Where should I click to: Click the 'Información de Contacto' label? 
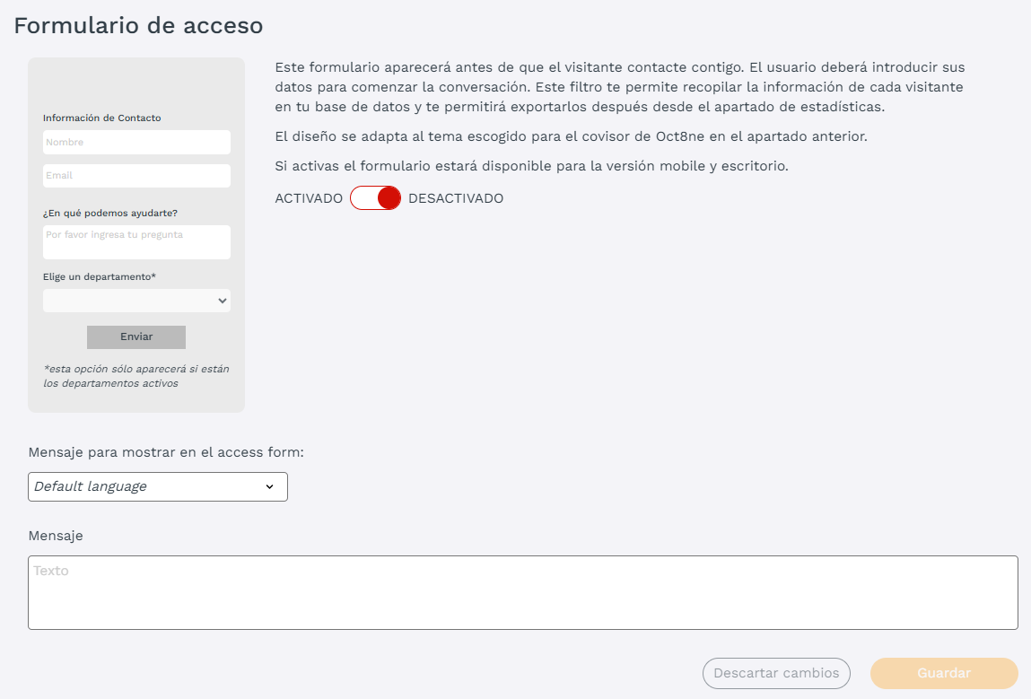[102, 118]
